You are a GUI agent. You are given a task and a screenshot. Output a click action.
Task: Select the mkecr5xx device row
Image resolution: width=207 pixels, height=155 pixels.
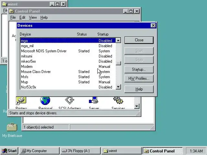68,61
